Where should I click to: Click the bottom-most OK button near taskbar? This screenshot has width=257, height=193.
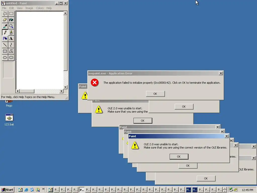point(206,178)
